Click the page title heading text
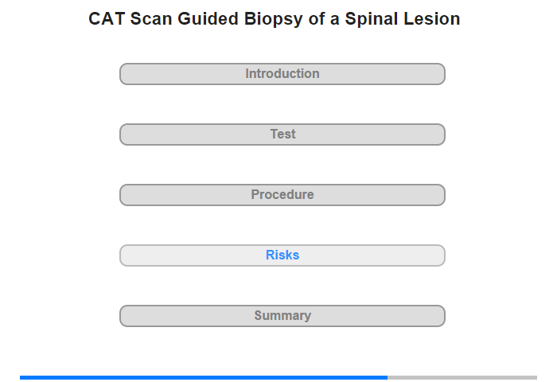557x382 pixels. (x=275, y=19)
